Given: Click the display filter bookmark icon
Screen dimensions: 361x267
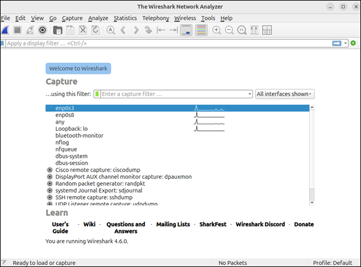Looking at the screenshot, I should (2, 43).
